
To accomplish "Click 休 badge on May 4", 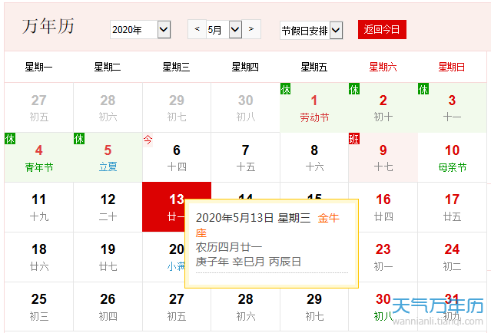I will [10, 139].
